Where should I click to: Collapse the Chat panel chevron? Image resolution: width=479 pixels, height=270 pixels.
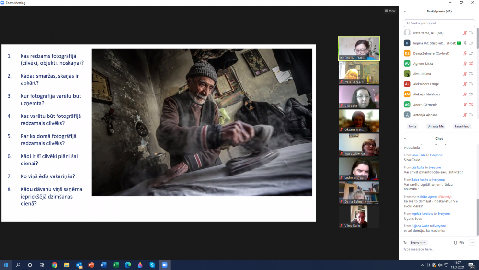[405, 138]
